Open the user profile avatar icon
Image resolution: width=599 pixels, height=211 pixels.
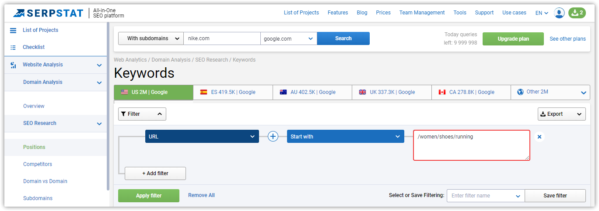pyautogui.click(x=559, y=13)
